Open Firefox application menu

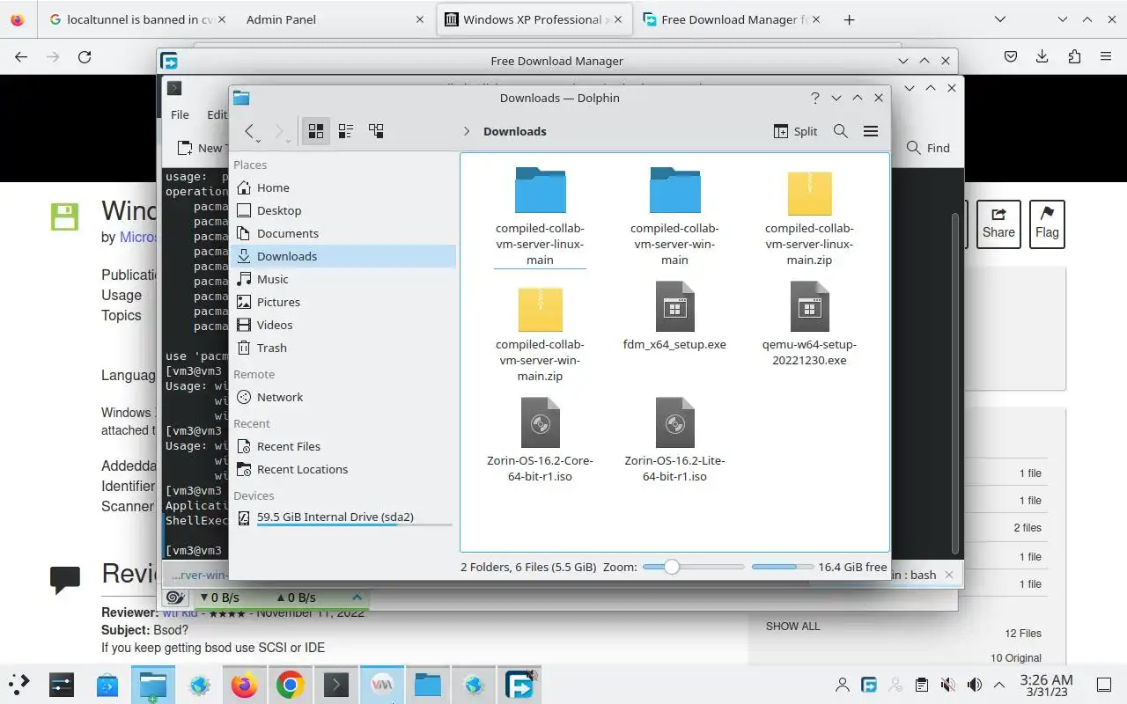(1106, 56)
